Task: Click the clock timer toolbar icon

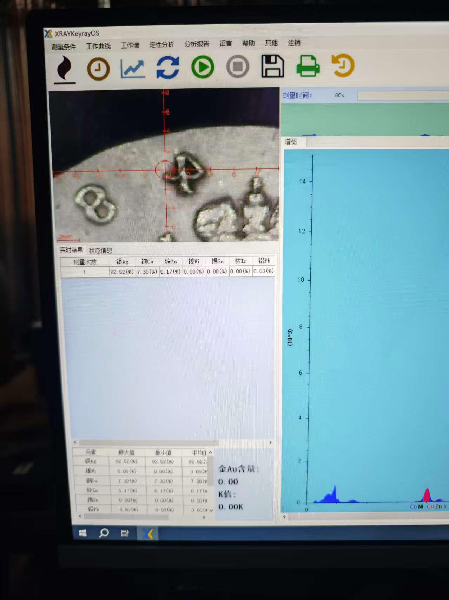Action: pyautogui.click(x=98, y=69)
